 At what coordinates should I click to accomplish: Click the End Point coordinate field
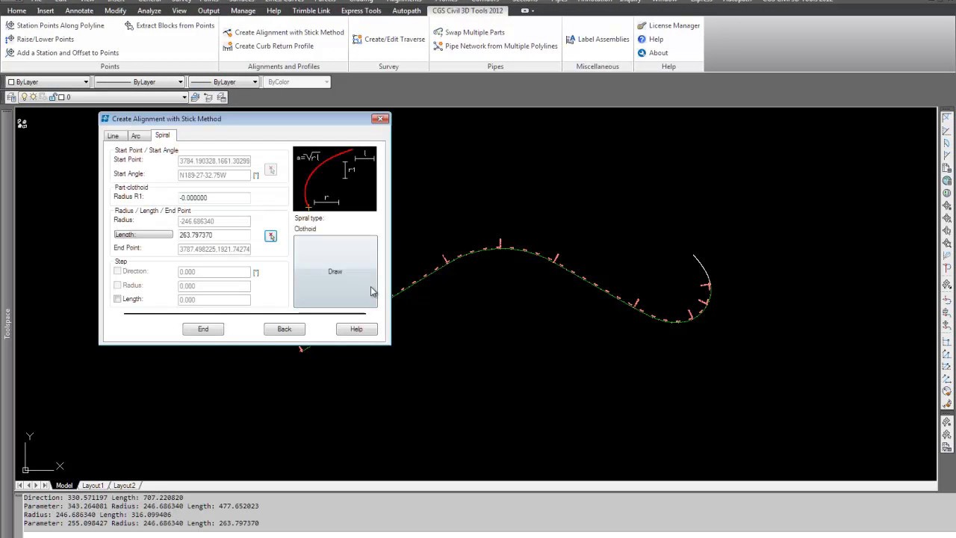[214, 249]
